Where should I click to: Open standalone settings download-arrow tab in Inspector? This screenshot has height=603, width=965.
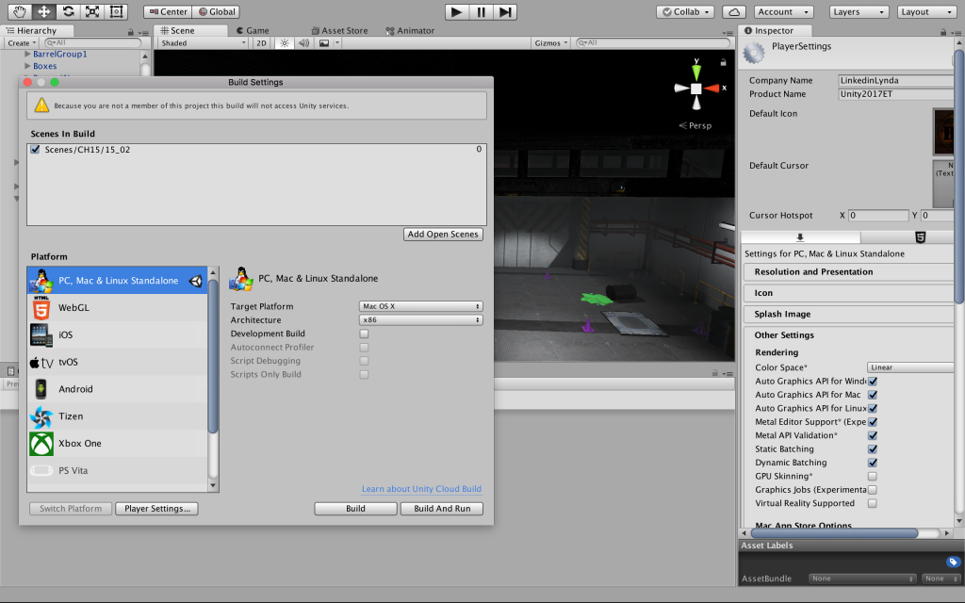click(800, 237)
